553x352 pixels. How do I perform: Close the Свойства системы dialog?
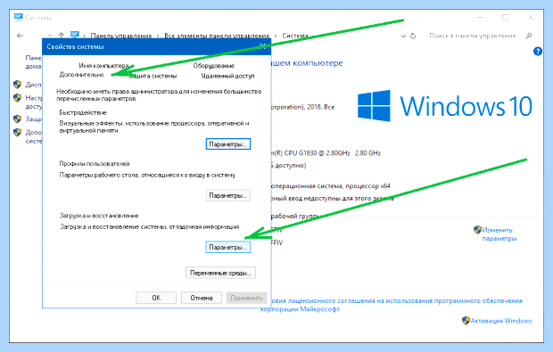click(262, 46)
